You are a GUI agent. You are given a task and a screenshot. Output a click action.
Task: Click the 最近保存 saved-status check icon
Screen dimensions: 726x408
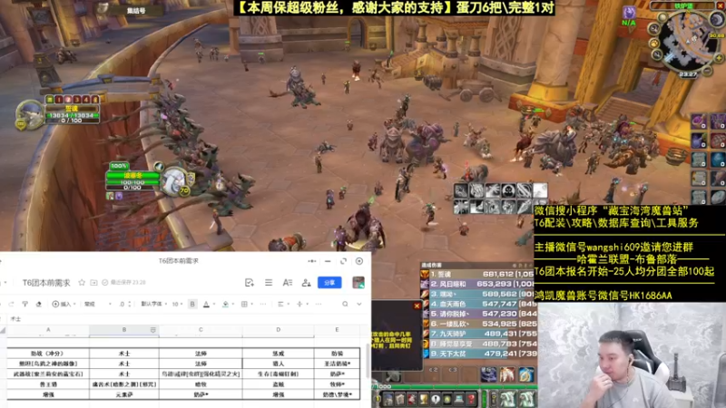coord(105,282)
